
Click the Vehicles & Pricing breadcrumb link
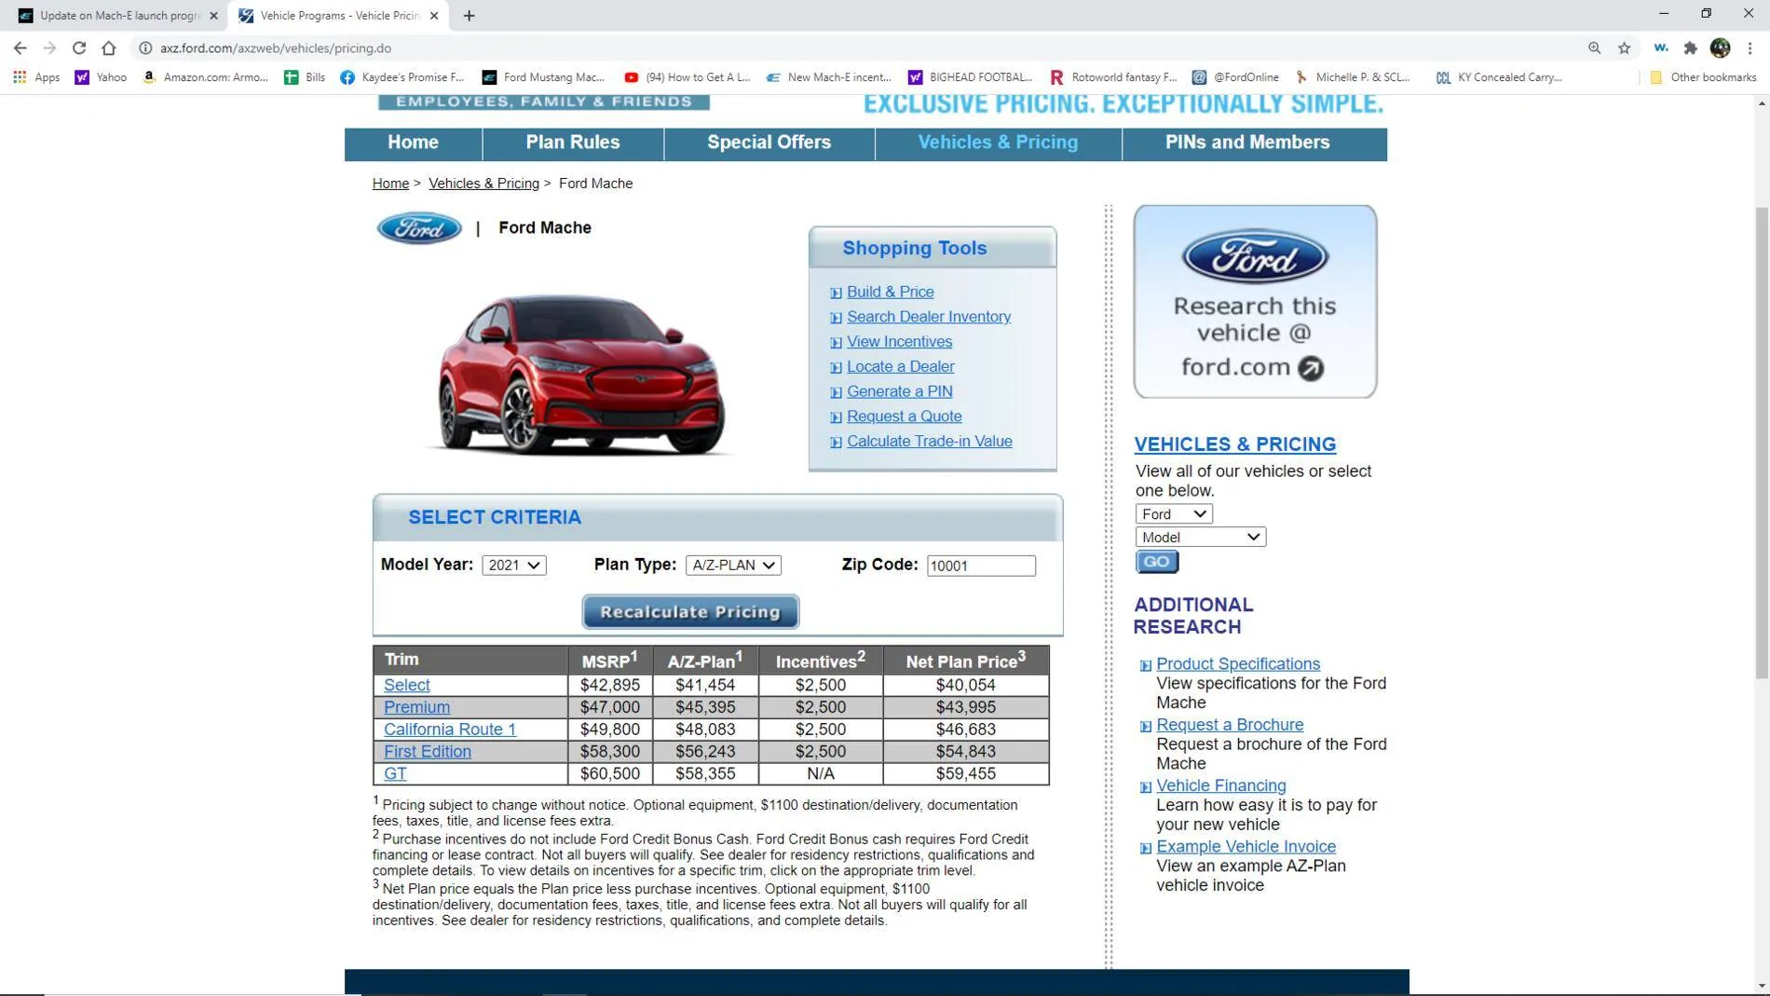point(483,184)
